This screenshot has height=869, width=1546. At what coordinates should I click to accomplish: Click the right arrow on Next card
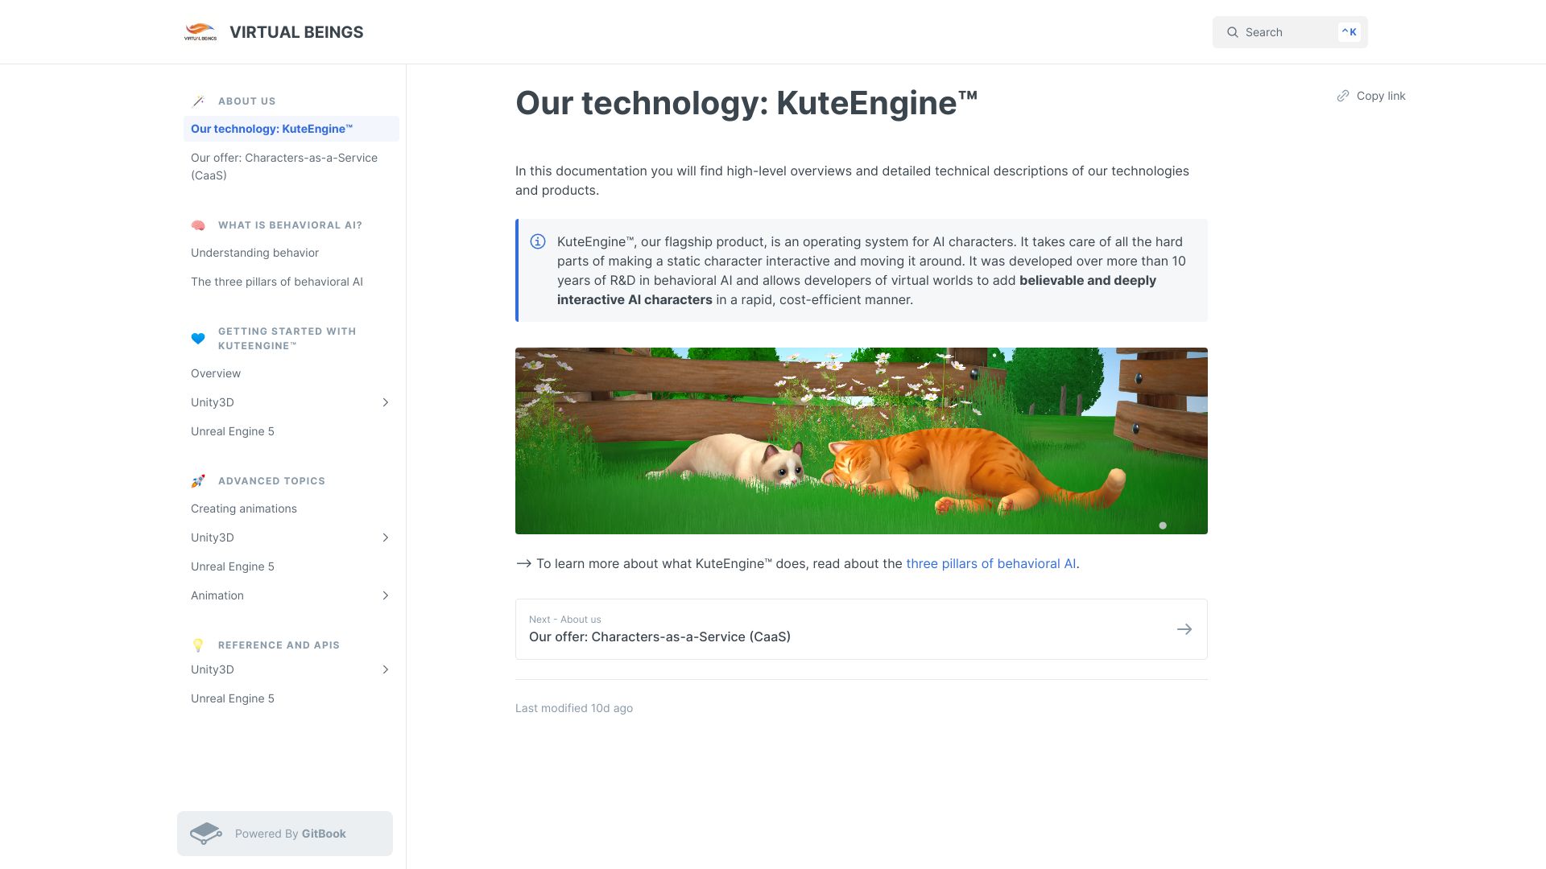point(1184,629)
